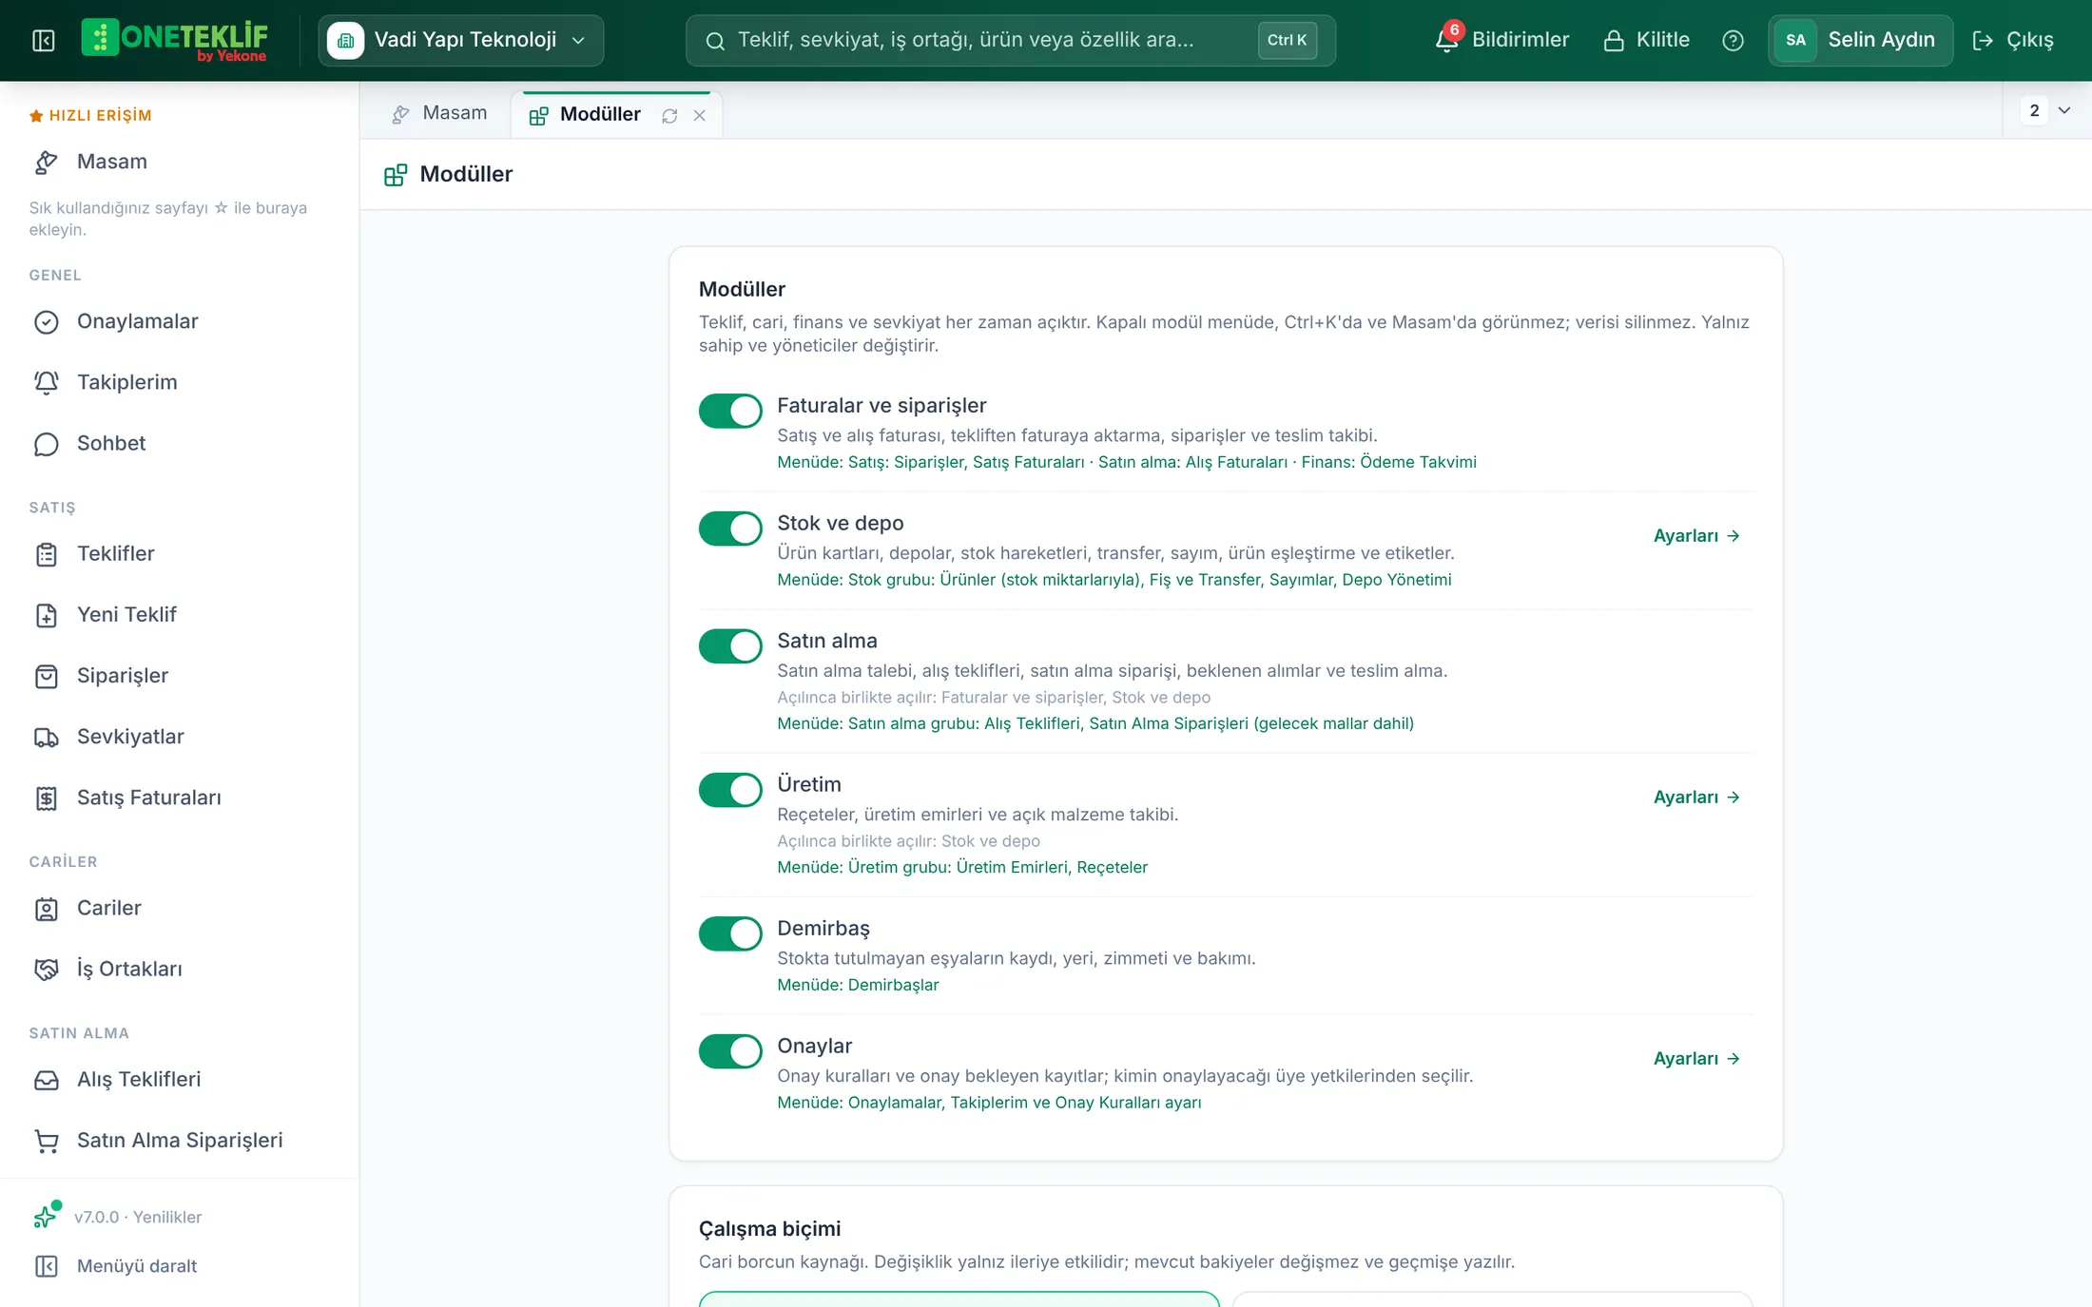Image resolution: width=2092 pixels, height=1307 pixels.
Task: Toggle the Stok ve depo module
Action: [x=730, y=529]
